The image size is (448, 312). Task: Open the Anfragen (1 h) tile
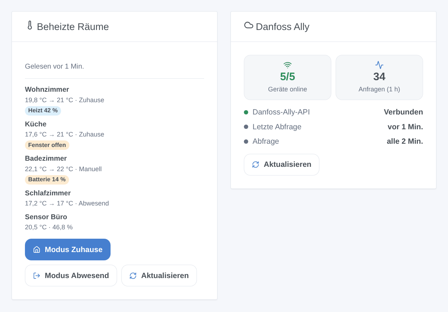click(379, 77)
